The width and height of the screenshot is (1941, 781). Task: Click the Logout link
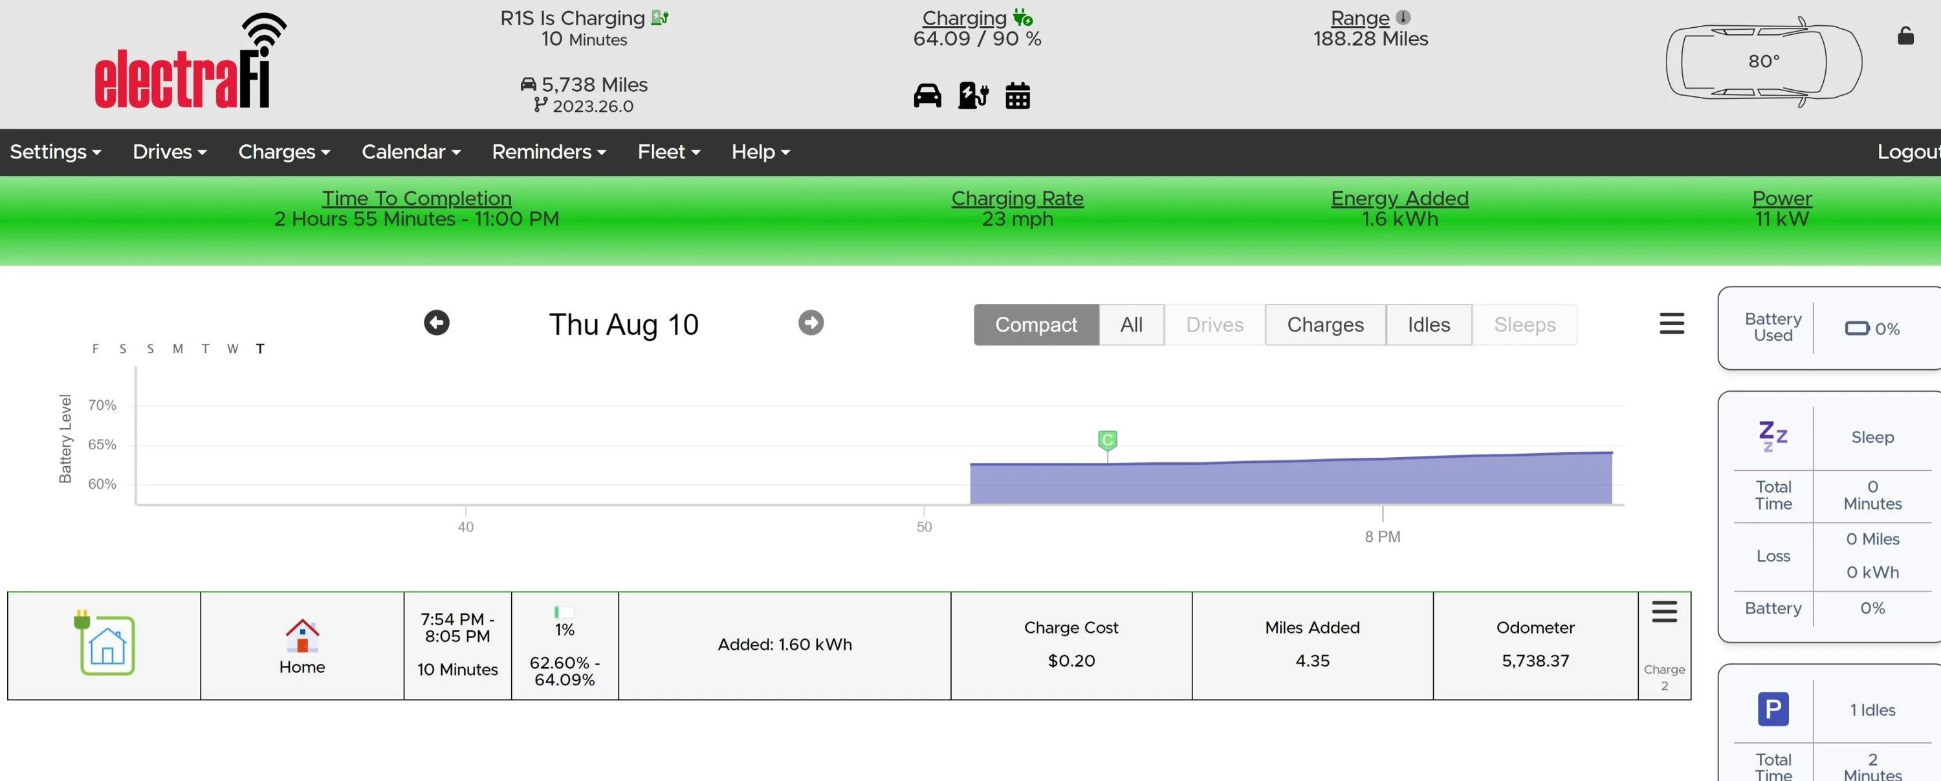pyautogui.click(x=1908, y=152)
